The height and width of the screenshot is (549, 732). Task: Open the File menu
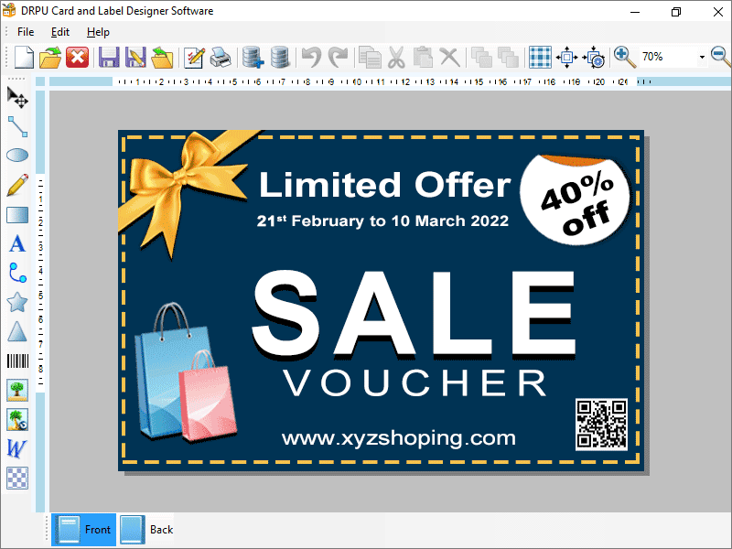point(26,32)
